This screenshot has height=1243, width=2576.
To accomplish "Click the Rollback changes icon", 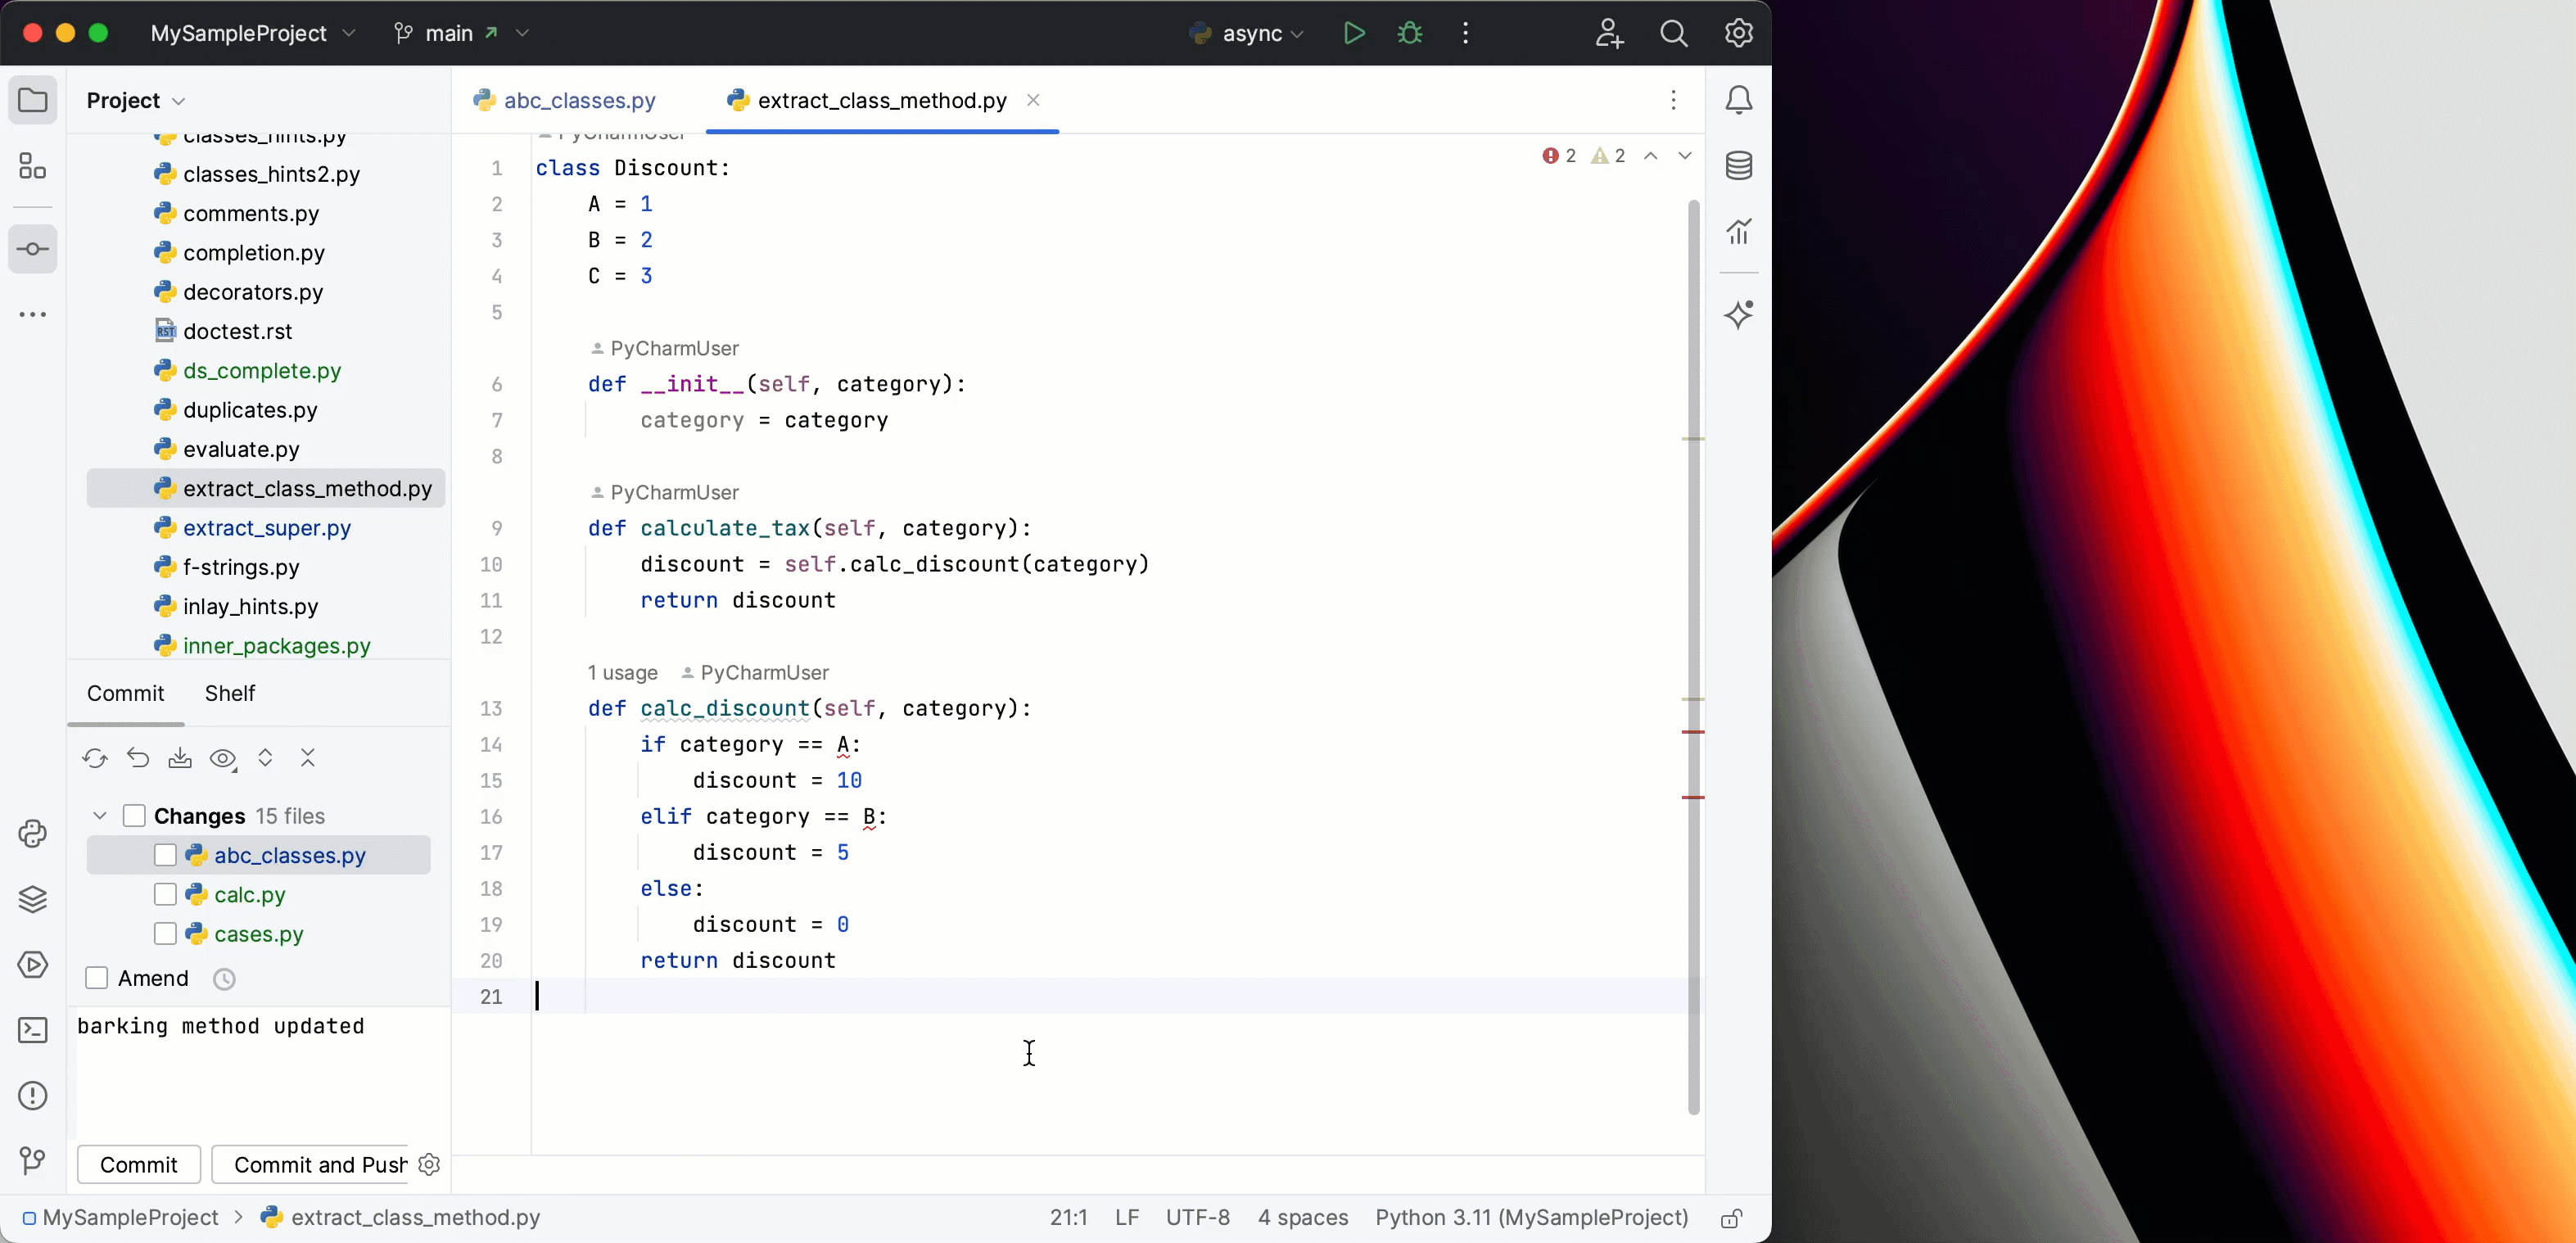I will click(x=138, y=758).
